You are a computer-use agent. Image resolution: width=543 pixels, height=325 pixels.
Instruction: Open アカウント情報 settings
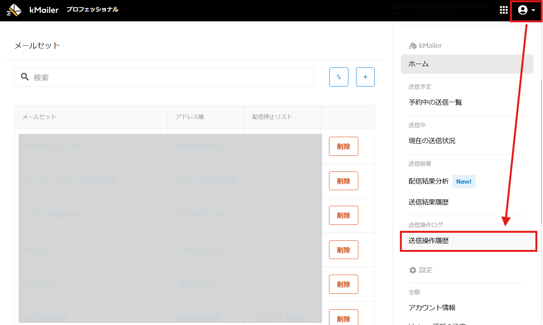pos(432,307)
